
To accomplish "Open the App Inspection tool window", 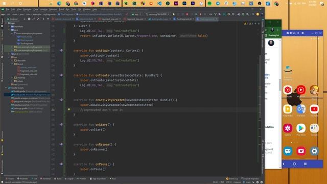I will point(98,179).
